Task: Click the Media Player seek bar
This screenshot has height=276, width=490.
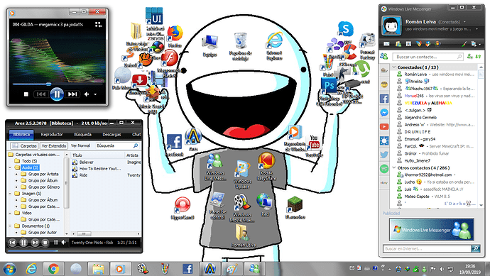Action: [58, 84]
